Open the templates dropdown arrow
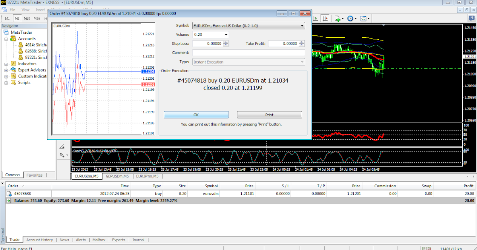Viewport: 477px width, 250px height. 368,19
